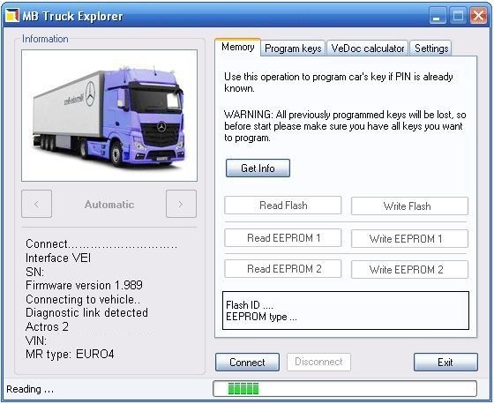
Task: Click the Read Flash button
Action: [283, 206]
